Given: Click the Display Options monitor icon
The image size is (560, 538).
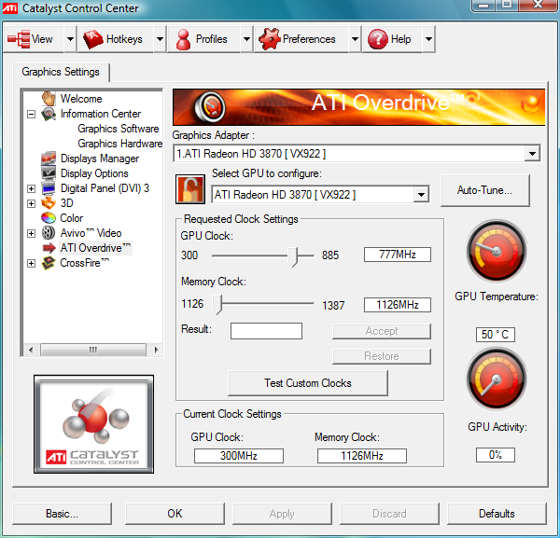Looking at the screenshot, I should point(49,173).
